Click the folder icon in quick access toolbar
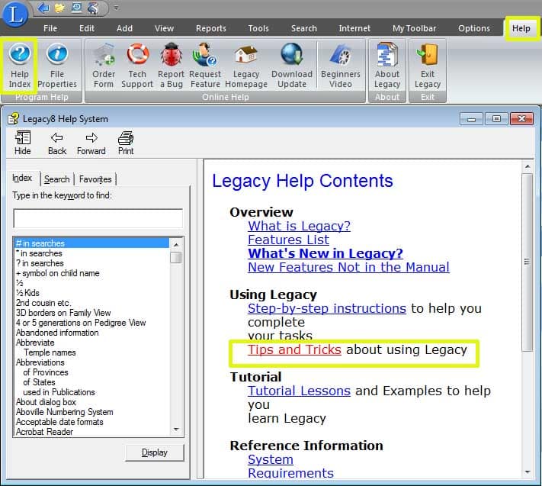The height and width of the screenshot is (486, 542). tap(59, 8)
